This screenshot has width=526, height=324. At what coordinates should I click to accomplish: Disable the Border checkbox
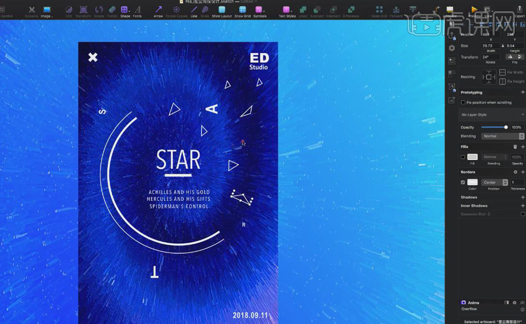pyautogui.click(x=463, y=182)
